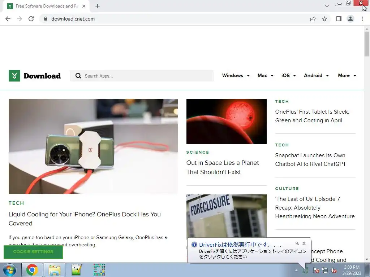Open 'The Last of Us' Episode 7 Recap
370x277 pixels.
315,208
